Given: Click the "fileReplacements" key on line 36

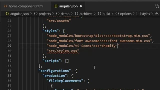Looking at the screenshot, I should [65, 81].
